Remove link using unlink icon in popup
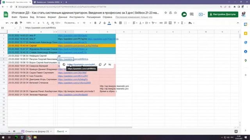This screenshot has width=250, height=140. coord(110,65)
